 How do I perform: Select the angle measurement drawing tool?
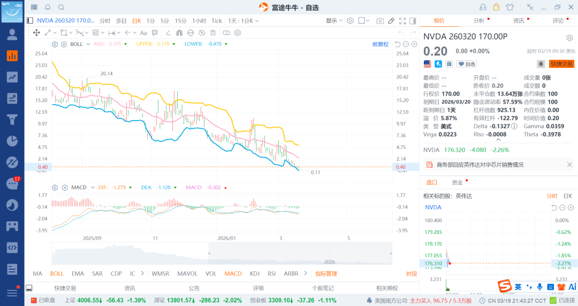168,33
